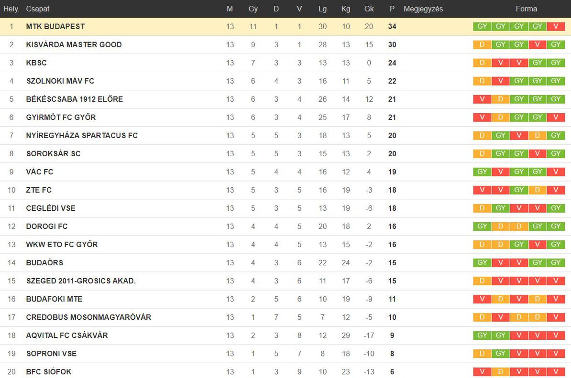Click MTK Budapest's latest red V form badge
Image resolution: width=571 pixels, height=378 pixels.
[556, 27]
